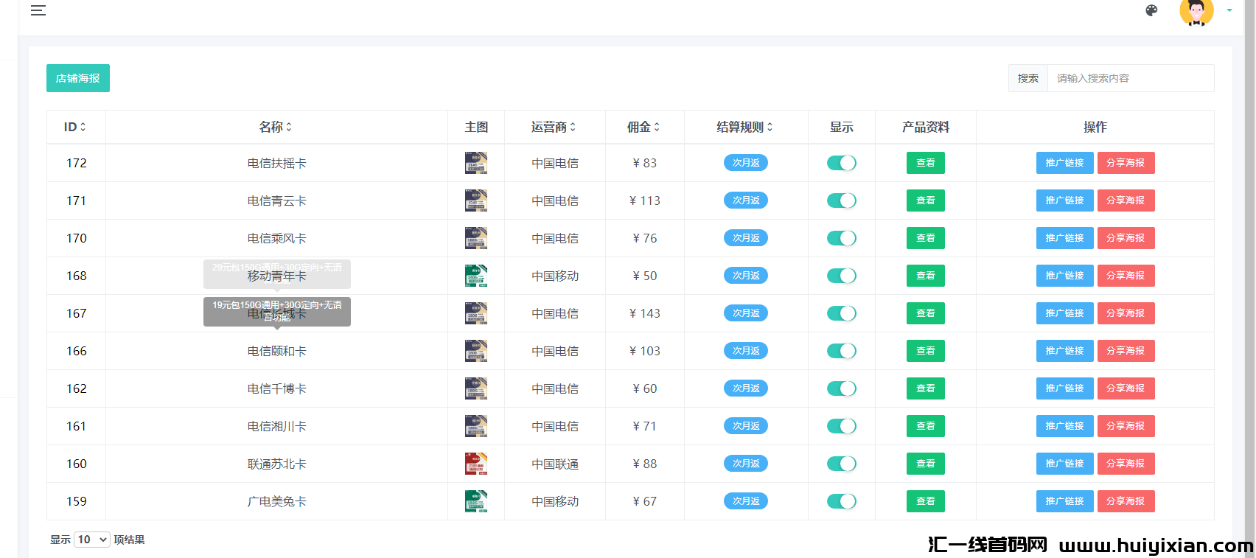
Task: Toggle display switch for 电信扶摇卡
Action: [x=841, y=163]
